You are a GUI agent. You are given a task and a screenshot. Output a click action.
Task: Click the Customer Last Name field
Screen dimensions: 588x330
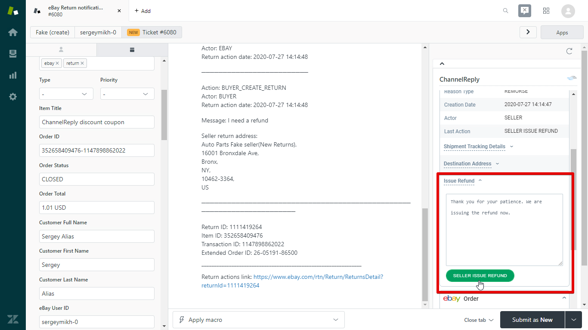pos(97,293)
